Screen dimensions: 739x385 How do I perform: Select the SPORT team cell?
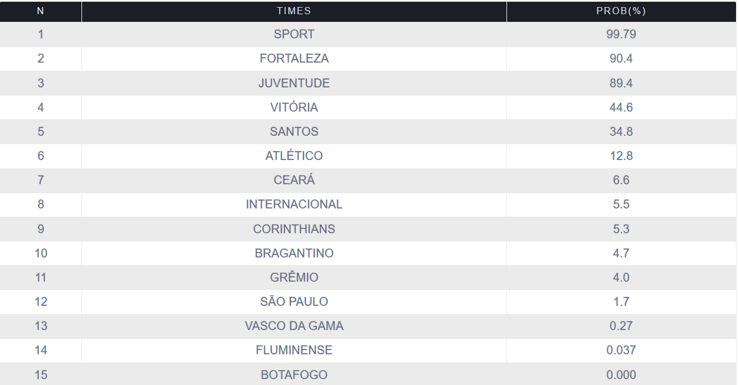point(294,34)
